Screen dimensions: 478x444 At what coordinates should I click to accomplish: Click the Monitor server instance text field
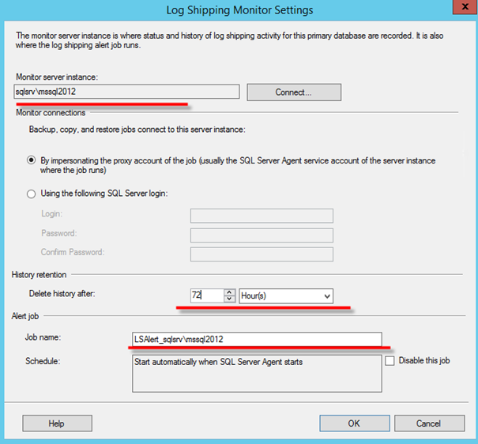(126, 92)
